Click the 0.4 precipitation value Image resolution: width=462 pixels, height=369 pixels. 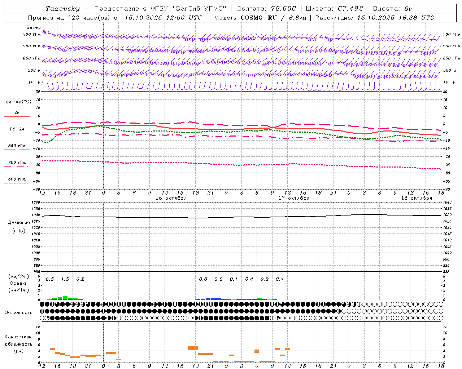coord(249,279)
